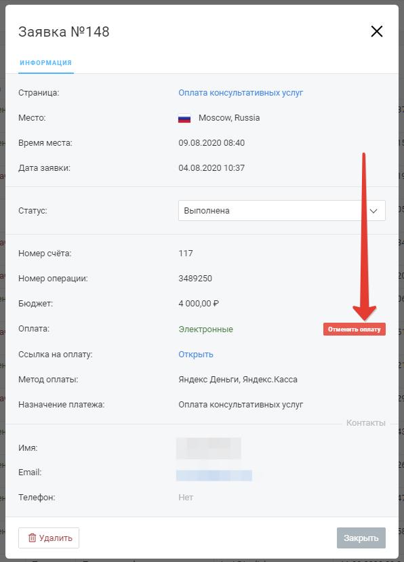Click the blurred Имя contact value

point(209,448)
